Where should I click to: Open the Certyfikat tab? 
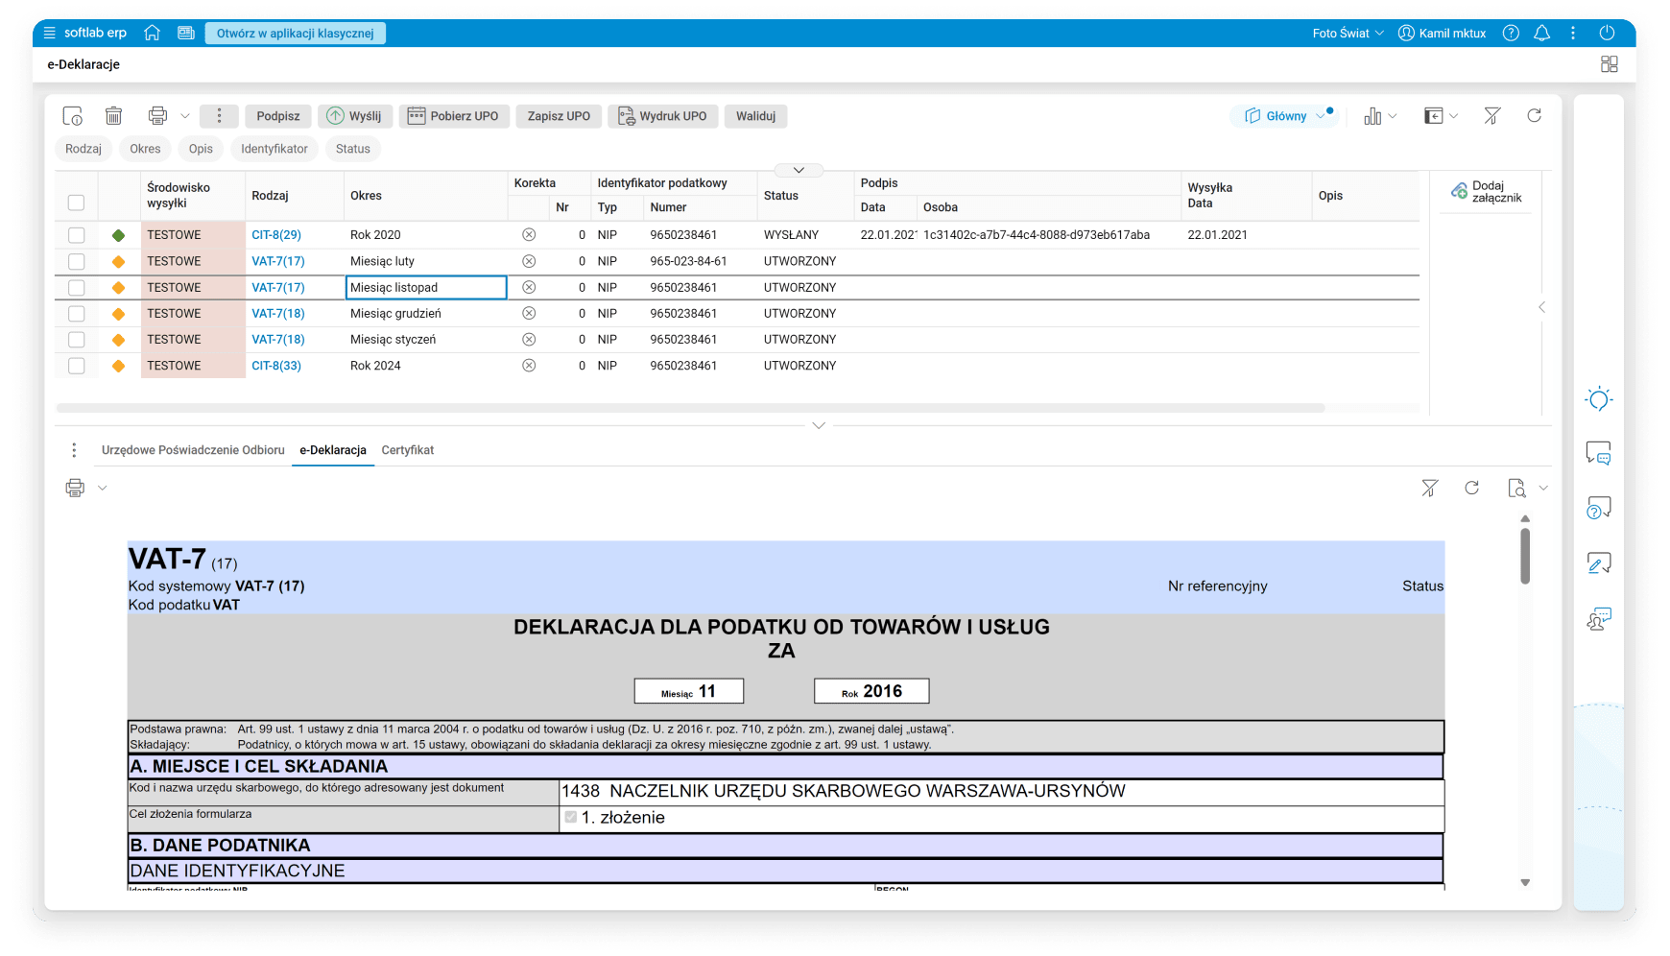407,450
